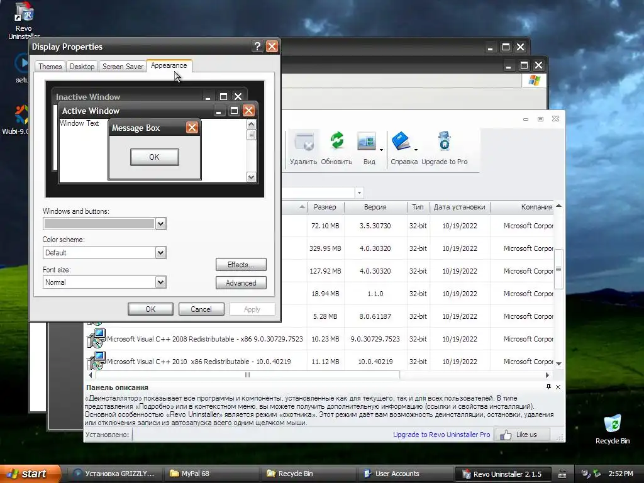Open the Вид view toolbar icon
The width and height of the screenshot is (644, 483).
coord(367,142)
